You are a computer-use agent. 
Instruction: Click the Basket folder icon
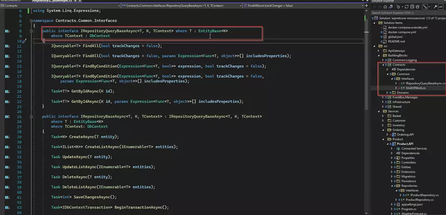pyautogui.click(x=389, y=116)
